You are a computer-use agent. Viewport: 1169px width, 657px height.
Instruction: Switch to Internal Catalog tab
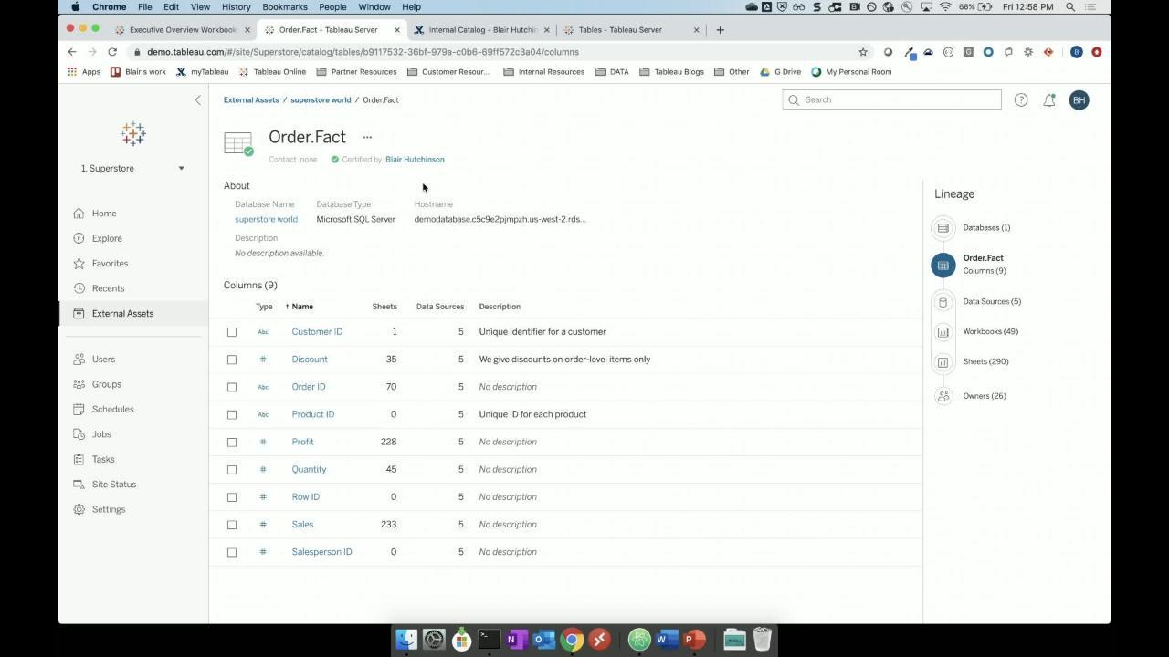tap(481, 30)
